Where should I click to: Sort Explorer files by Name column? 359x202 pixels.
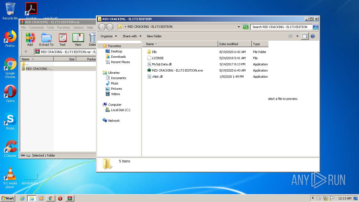[x=180, y=44]
